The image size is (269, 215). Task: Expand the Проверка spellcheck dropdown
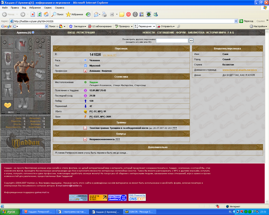pyautogui.click(x=132, y=26)
